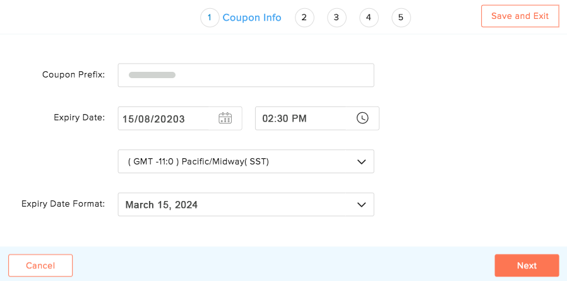The height and width of the screenshot is (281, 567).
Task: Select the Pacific/Midway (SST) timezone text
Action: pyautogui.click(x=198, y=162)
